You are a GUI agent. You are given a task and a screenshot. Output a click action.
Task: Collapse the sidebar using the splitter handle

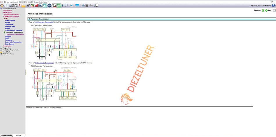26,72
